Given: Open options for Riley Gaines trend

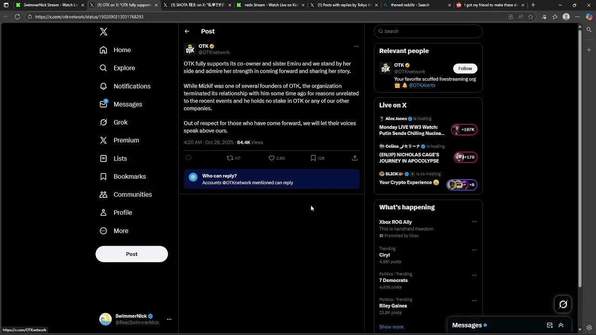Looking at the screenshot, I should click(474, 301).
